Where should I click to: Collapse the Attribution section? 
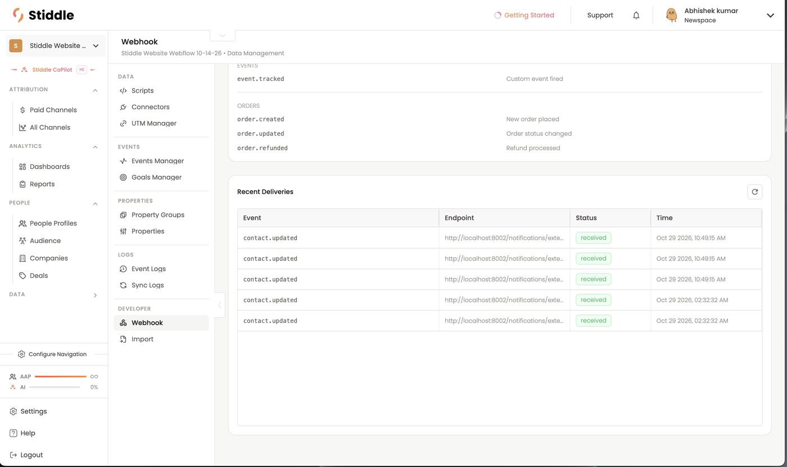95,90
